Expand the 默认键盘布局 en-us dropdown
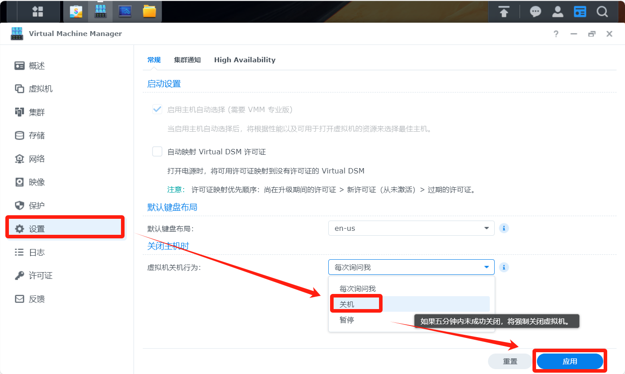 click(411, 228)
